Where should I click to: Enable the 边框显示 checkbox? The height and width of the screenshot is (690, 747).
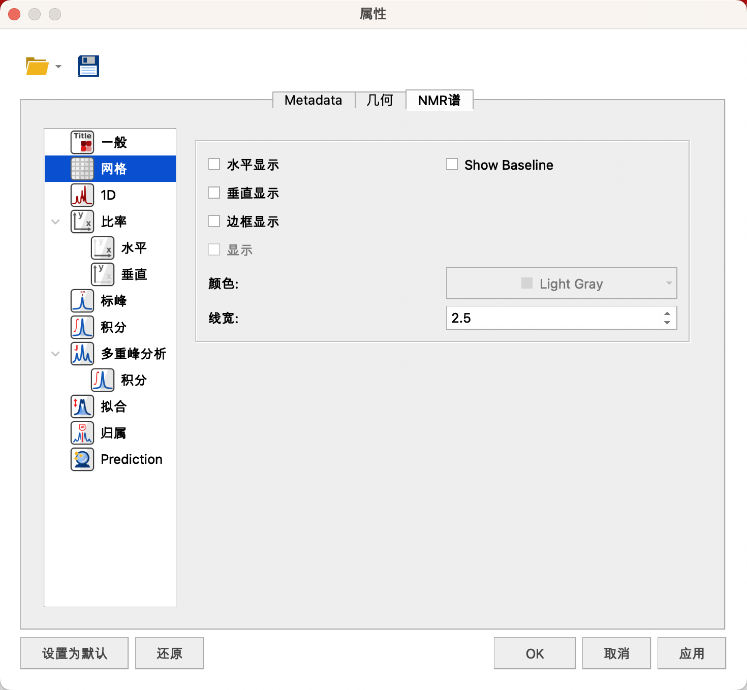214,221
